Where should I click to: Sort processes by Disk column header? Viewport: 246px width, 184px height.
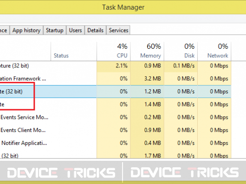(181, 51)
